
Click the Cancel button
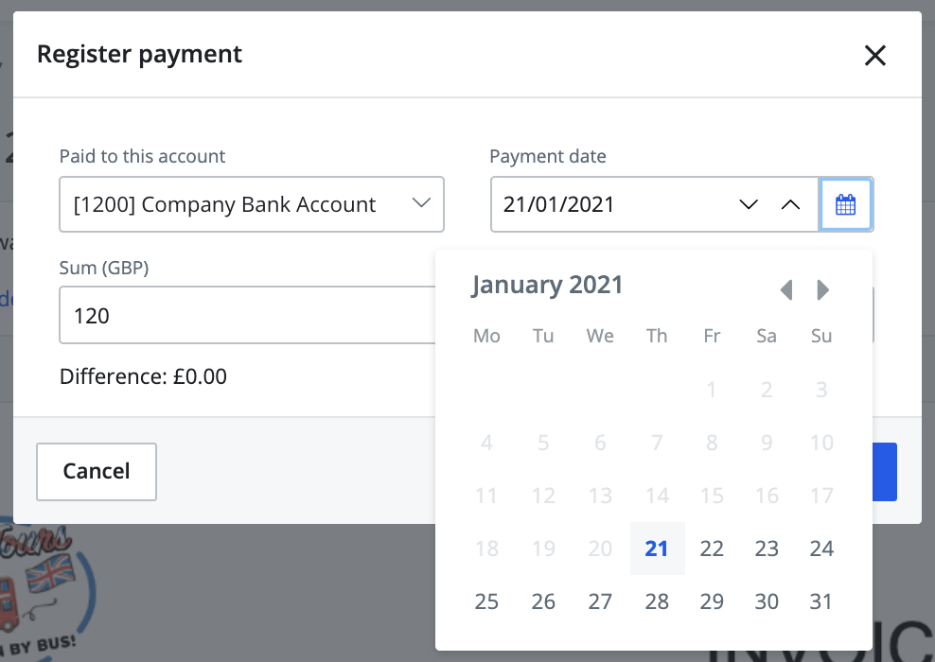point(96,472)
